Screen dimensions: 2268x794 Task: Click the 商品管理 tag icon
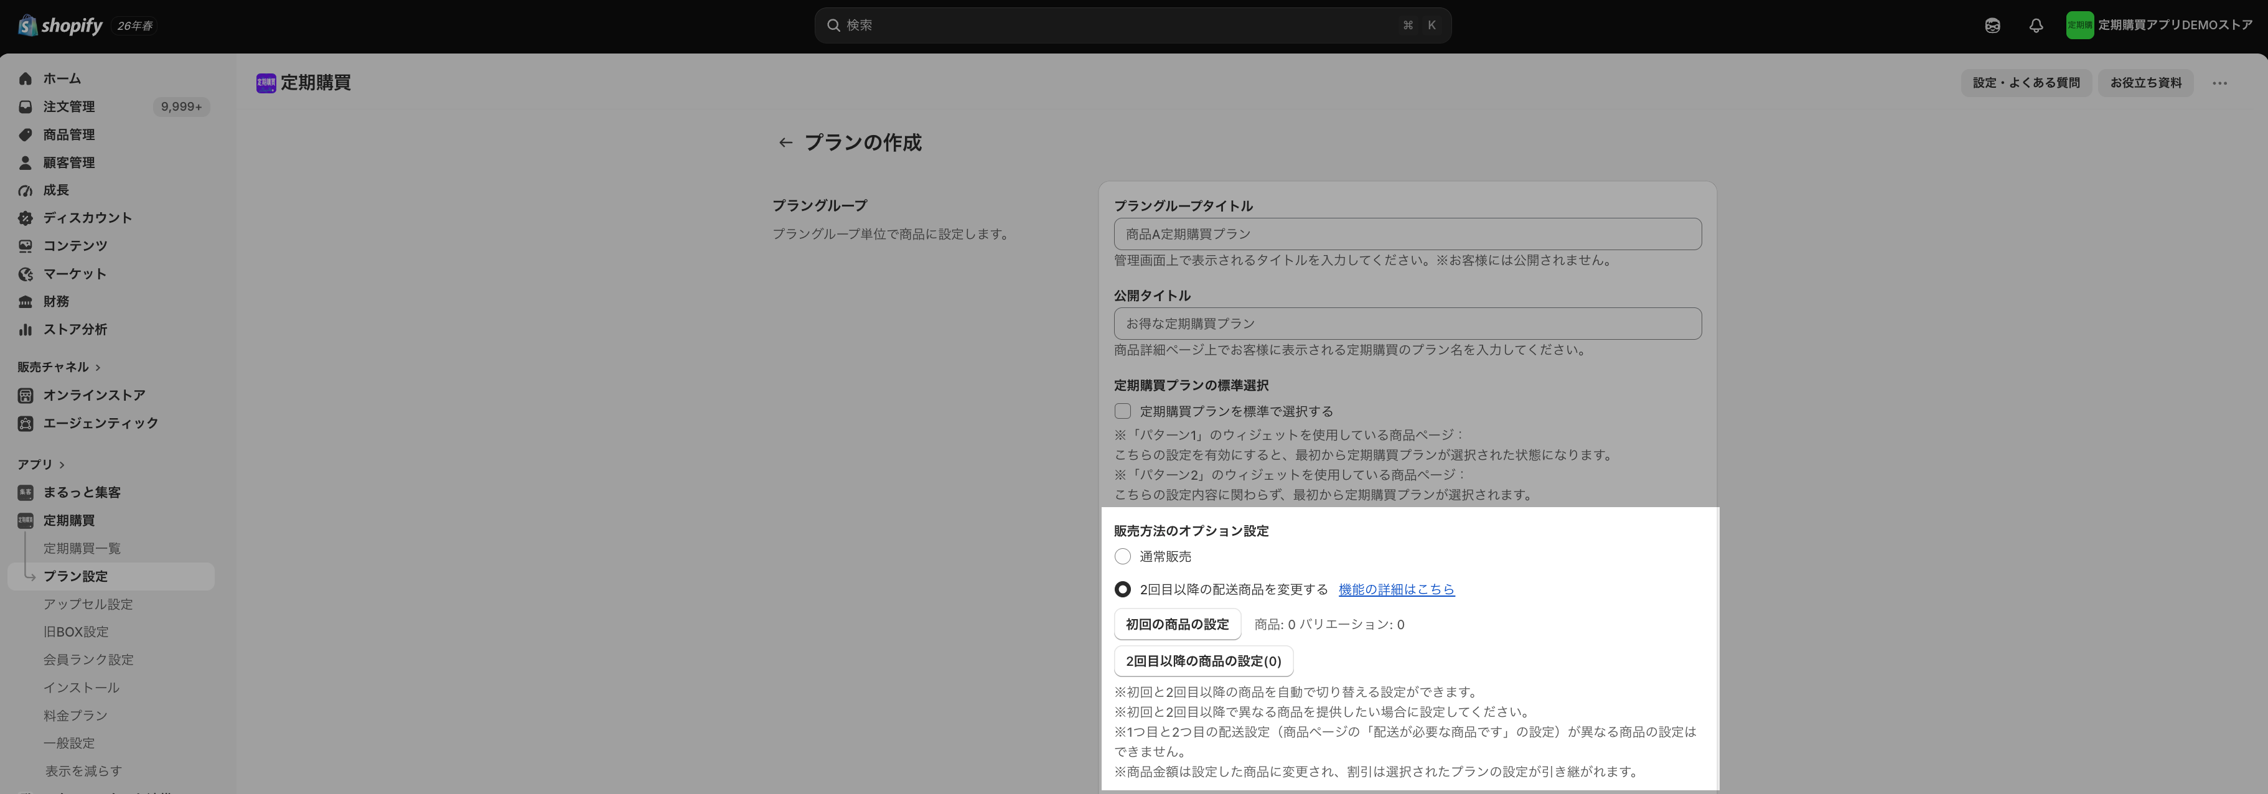tap(26, 134)
